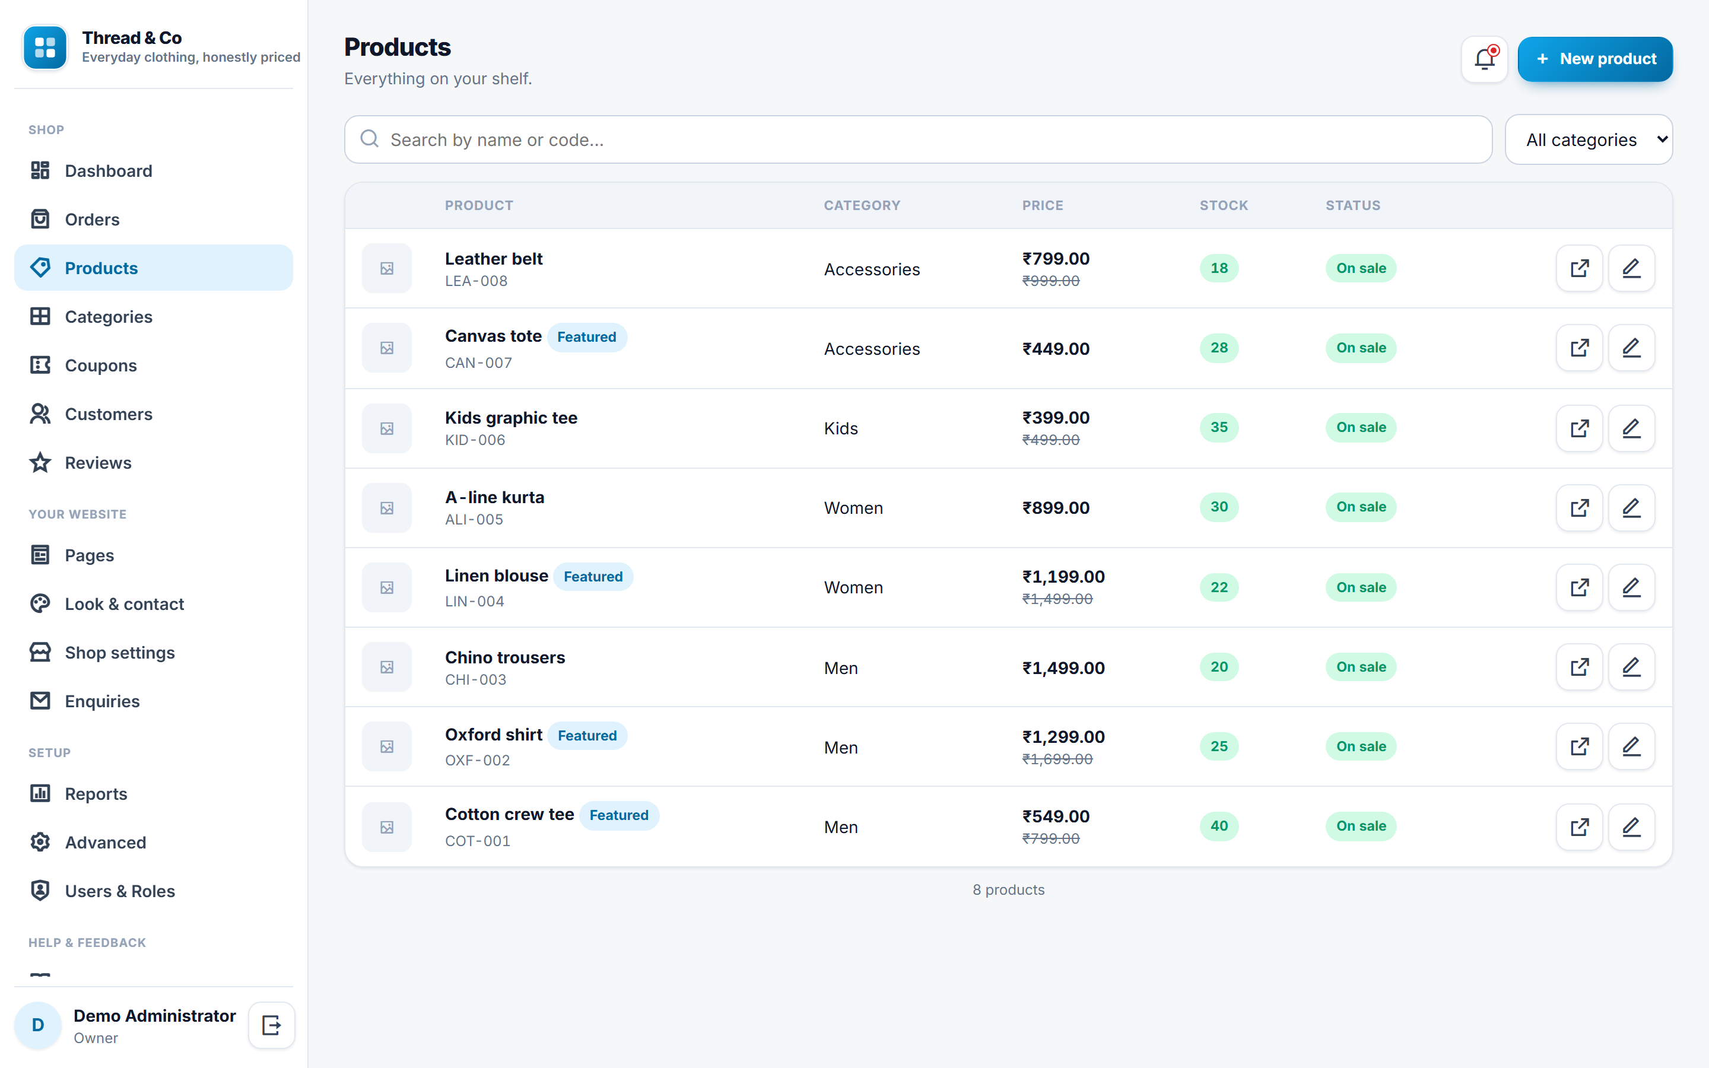Click the Products item in the sidebar

(x=153, y=268)
